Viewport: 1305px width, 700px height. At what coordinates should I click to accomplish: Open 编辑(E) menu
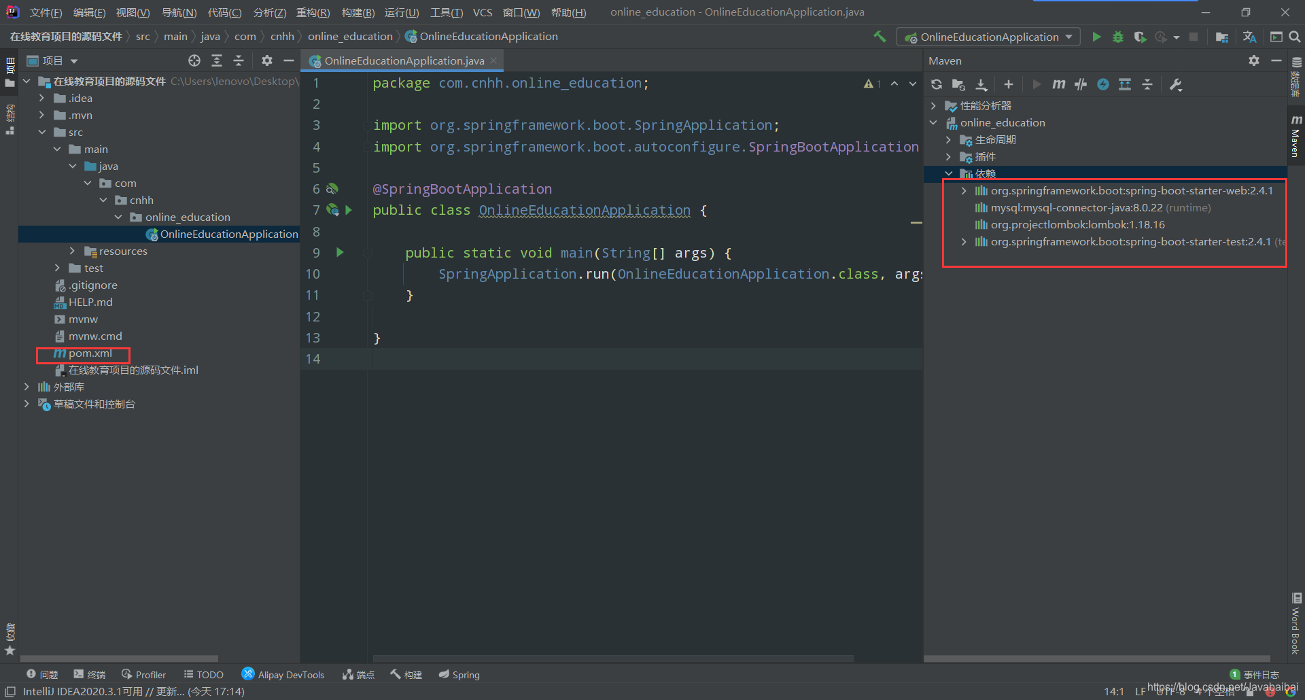tap(89, 12)
